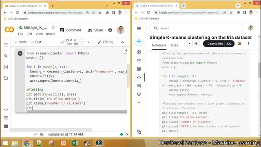Click Kaggle Search field
The width and height of the screenshot is (261, 147).
click(196, 28)
